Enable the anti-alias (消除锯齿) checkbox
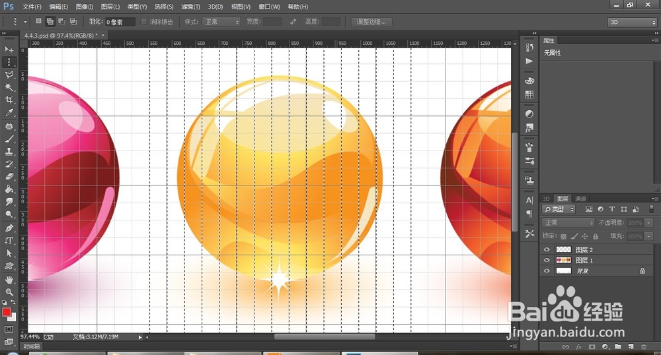Image resolution: width=661 pixels, height=355 pixels. pos(143,22)
